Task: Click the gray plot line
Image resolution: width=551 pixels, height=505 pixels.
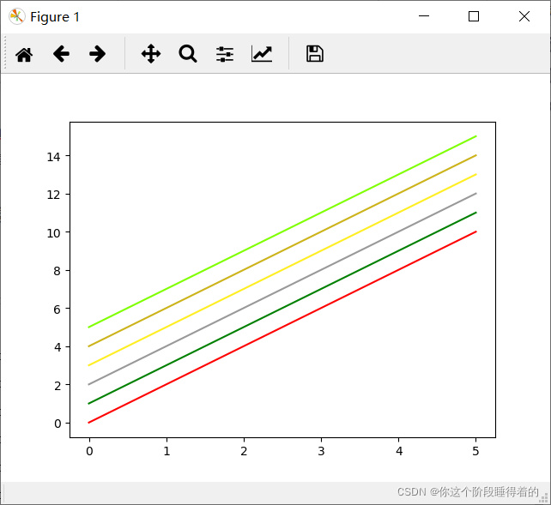Action: click(x=282, y=289)
